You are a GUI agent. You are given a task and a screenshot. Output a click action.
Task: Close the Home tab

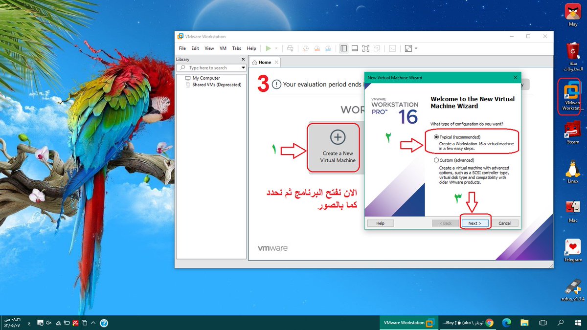point(276,63)
